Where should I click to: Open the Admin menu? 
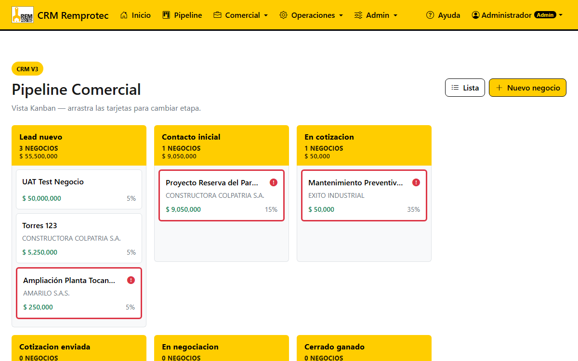376,15
